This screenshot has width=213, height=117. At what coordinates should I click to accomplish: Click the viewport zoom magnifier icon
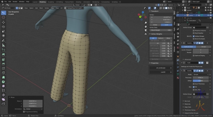click(x=145, y=23)
